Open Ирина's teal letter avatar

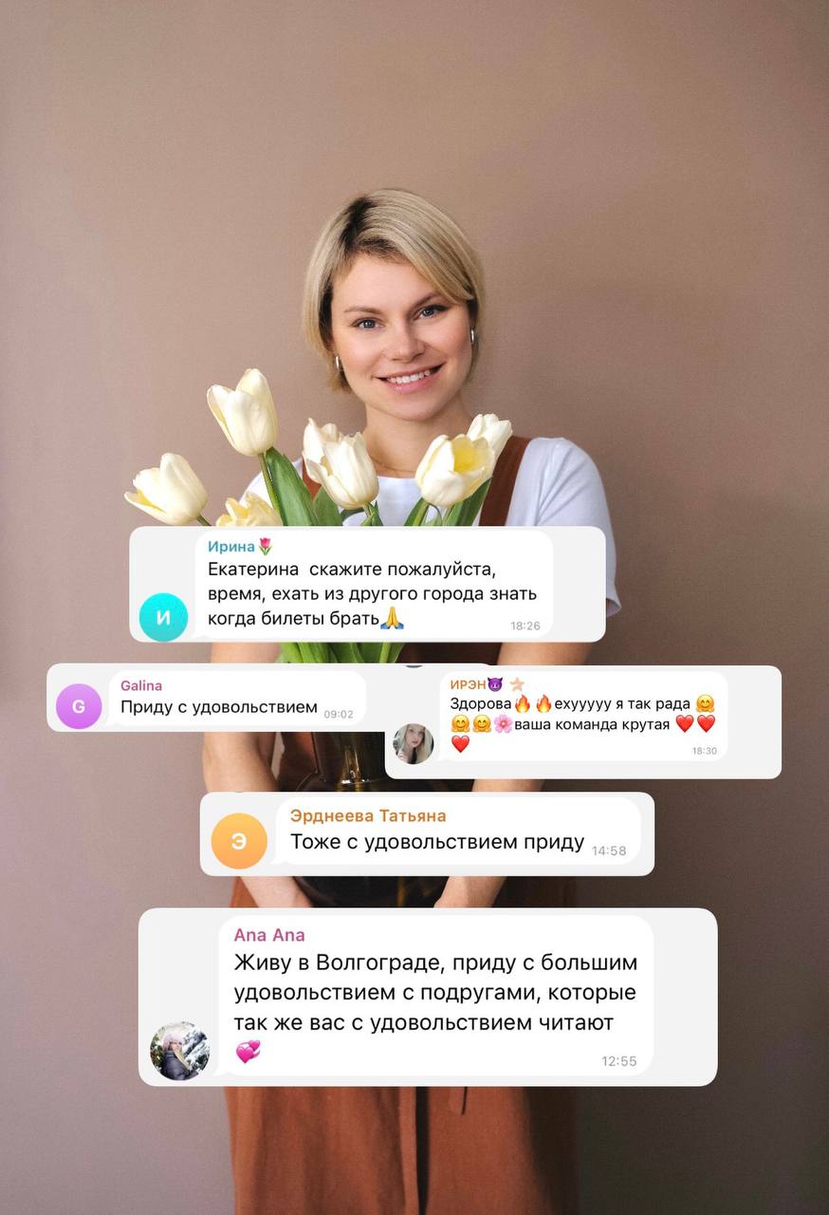pyautogui.click(x=163, y=617)
